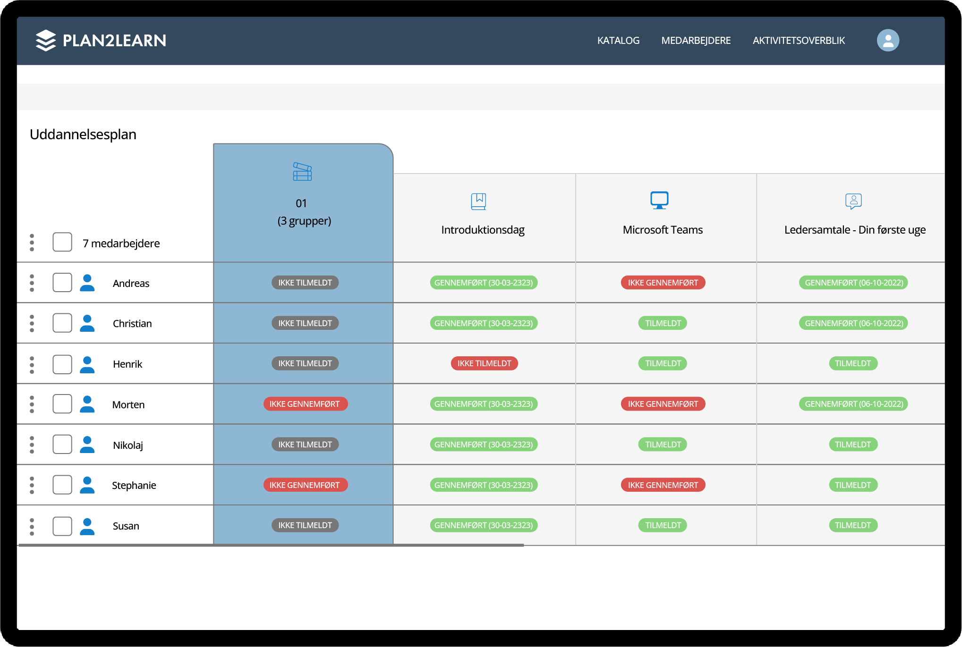The width and height of the screenshot is (962, 647).
Task: Open the header row three-dot menu
Action: [32, 243]
